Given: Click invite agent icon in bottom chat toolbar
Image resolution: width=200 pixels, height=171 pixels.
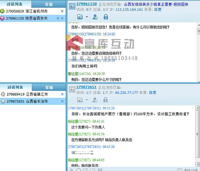Looking at the screenshot, I should point(95,100).
